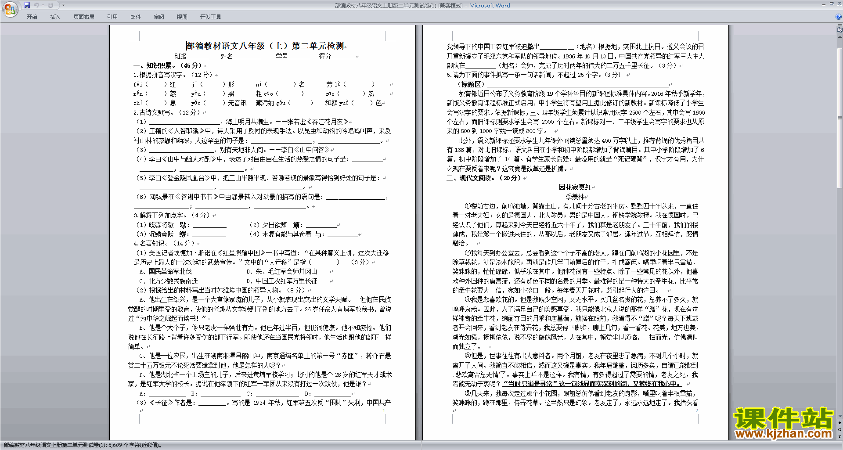Click the 学号 blank field line

click(x=299, y=57)
